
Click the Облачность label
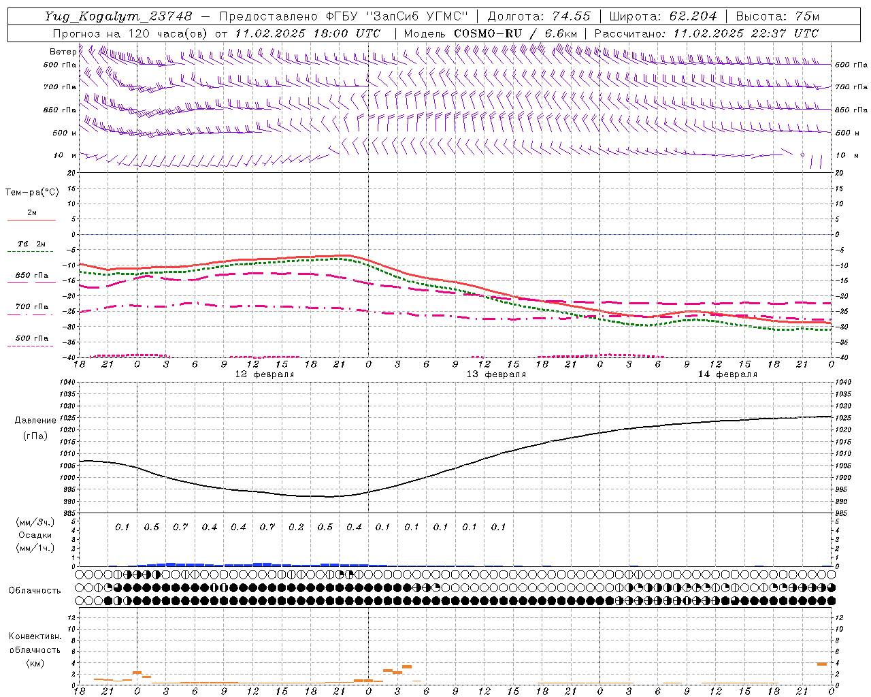[35, 591]
